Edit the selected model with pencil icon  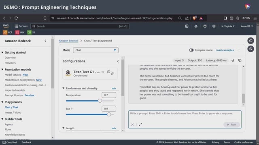pos(113,73)
